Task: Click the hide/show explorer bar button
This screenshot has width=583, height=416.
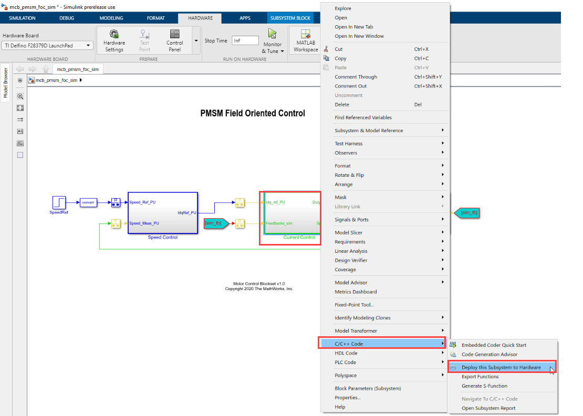Action: tap(20, 80)
